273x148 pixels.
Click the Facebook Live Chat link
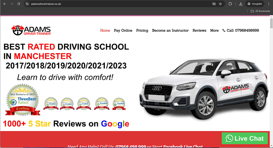click(183, 146)
